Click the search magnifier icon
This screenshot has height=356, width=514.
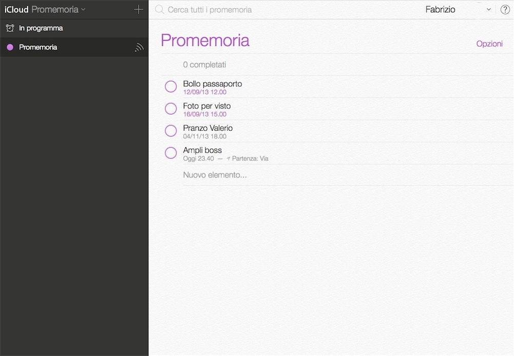pyautogui.click(x=159, y=10)
